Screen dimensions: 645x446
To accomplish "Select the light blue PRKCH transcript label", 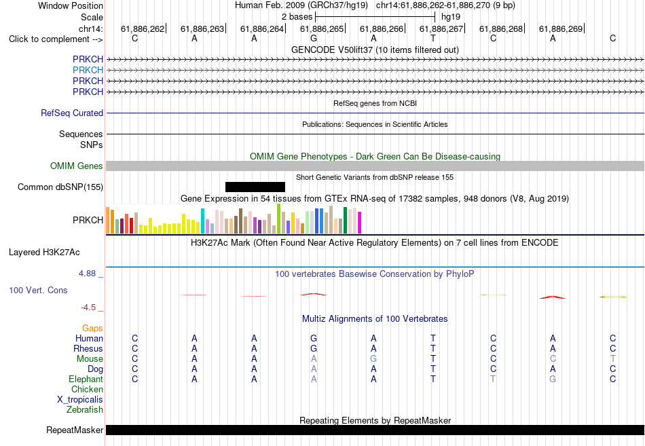I will pyautogui.click(x=88, y=70).
